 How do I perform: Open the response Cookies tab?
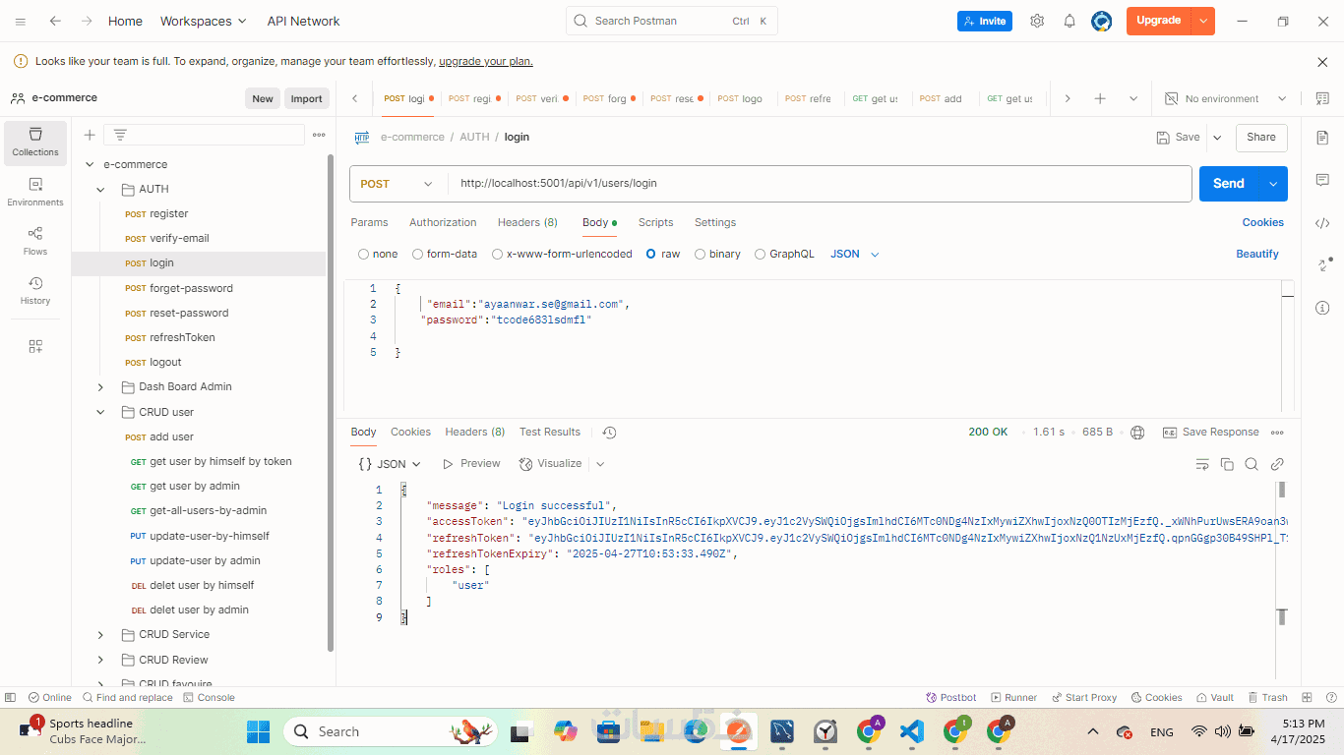click(x=410, y=433)
